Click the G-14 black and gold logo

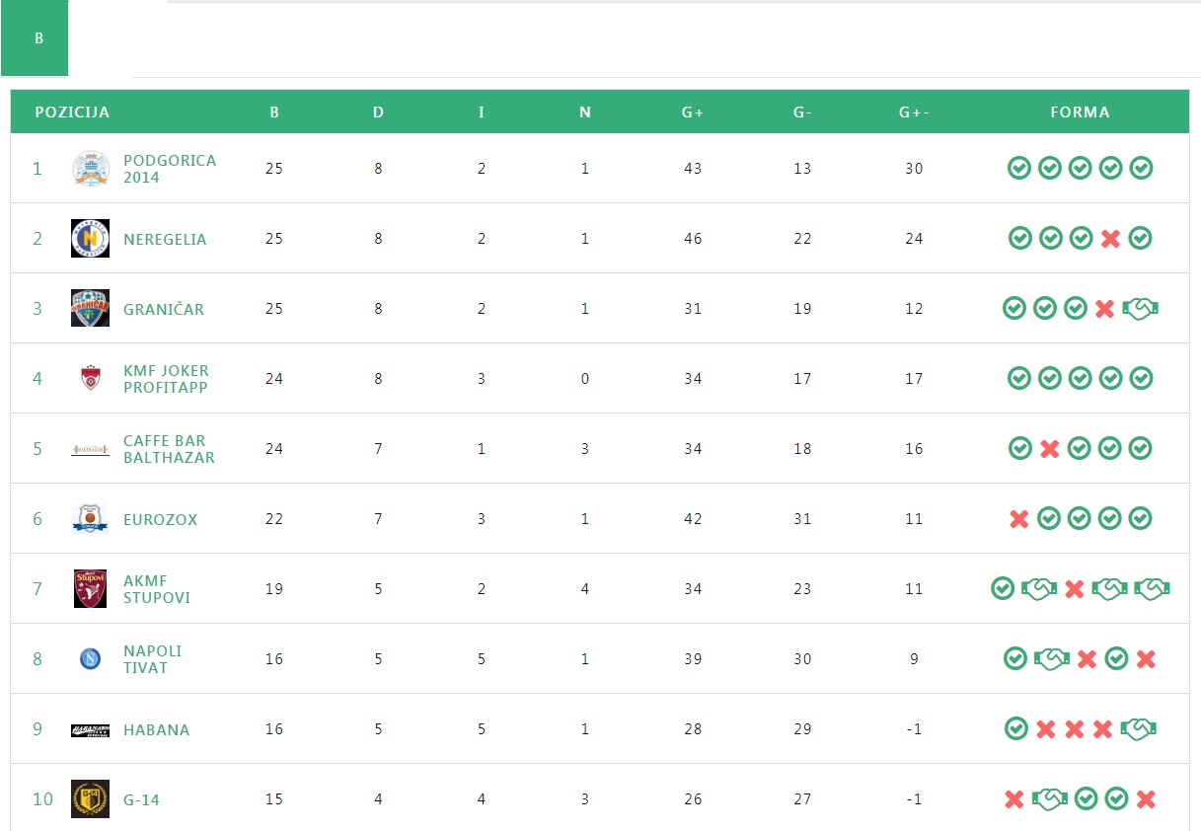(x=91, y=799)
